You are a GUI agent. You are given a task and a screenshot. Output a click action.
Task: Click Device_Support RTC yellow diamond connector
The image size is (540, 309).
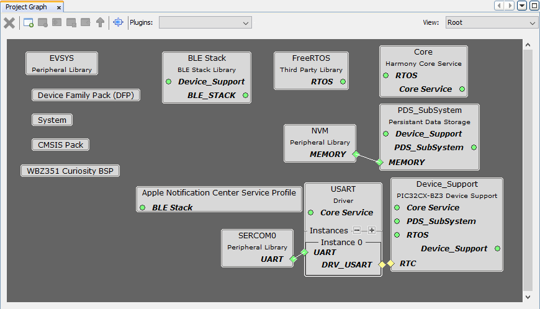coord(390,263)
